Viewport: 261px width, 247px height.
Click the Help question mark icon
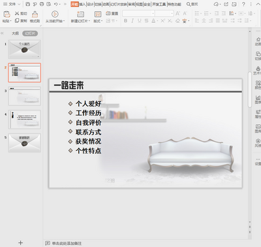click(x=243, y=4)
